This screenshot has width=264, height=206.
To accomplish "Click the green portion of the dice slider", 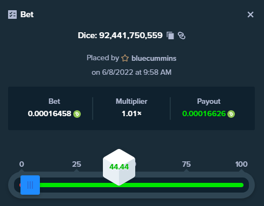I will pos(142,185).
